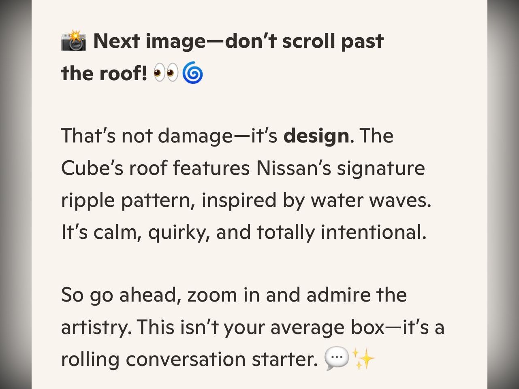Screen dimensions: 519x389
Task: Click the eyes emoji after the heading
Action: click(166, 74)
